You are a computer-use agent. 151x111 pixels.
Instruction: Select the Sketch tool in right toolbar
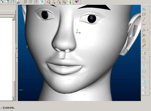pyautogui.click(x=144, y=9)
